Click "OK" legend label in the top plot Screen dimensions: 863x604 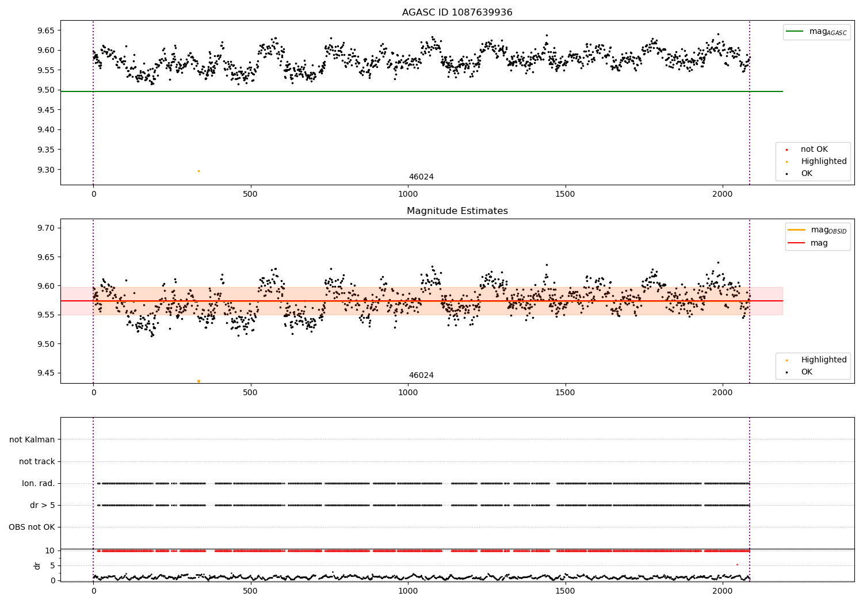click(807, 174)
